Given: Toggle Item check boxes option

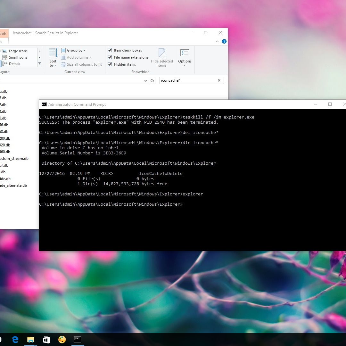Looking at the screenshot, I should (110, 50).
